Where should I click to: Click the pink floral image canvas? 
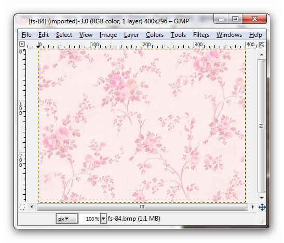(x=142, y=126)
